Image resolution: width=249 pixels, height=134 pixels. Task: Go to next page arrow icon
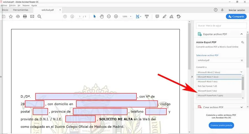72,17
